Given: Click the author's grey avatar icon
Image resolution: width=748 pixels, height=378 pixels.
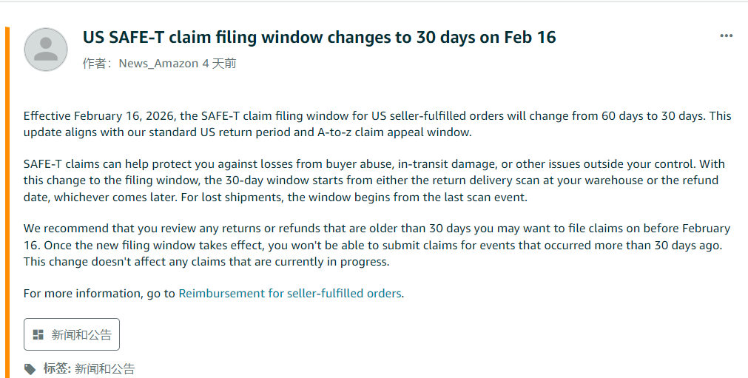Looking at the screenshot, I should (x=46, y=50).
